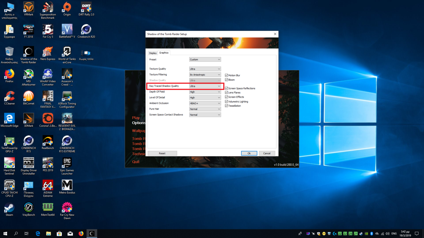Image resolution: width=424 pixels, height=238 pixels.
Task: Open Screen Space Contact Shadows dropdown
Action: (x=205, y=115)
